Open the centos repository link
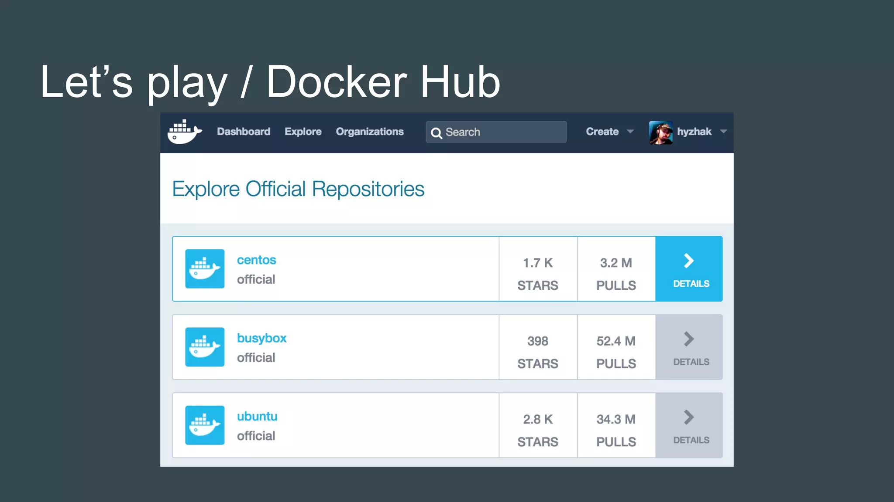This screenshot has width=894, height=502. (x=257, y=260)
